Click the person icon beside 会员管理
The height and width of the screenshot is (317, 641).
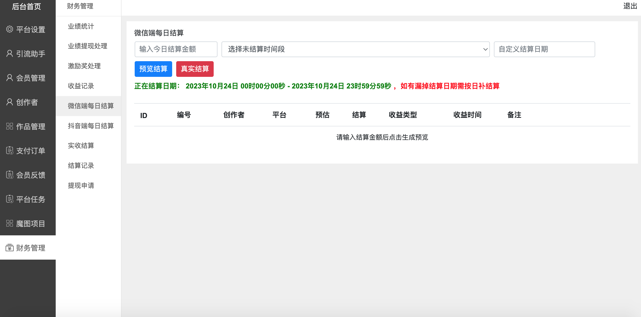(x=10, y=78)
